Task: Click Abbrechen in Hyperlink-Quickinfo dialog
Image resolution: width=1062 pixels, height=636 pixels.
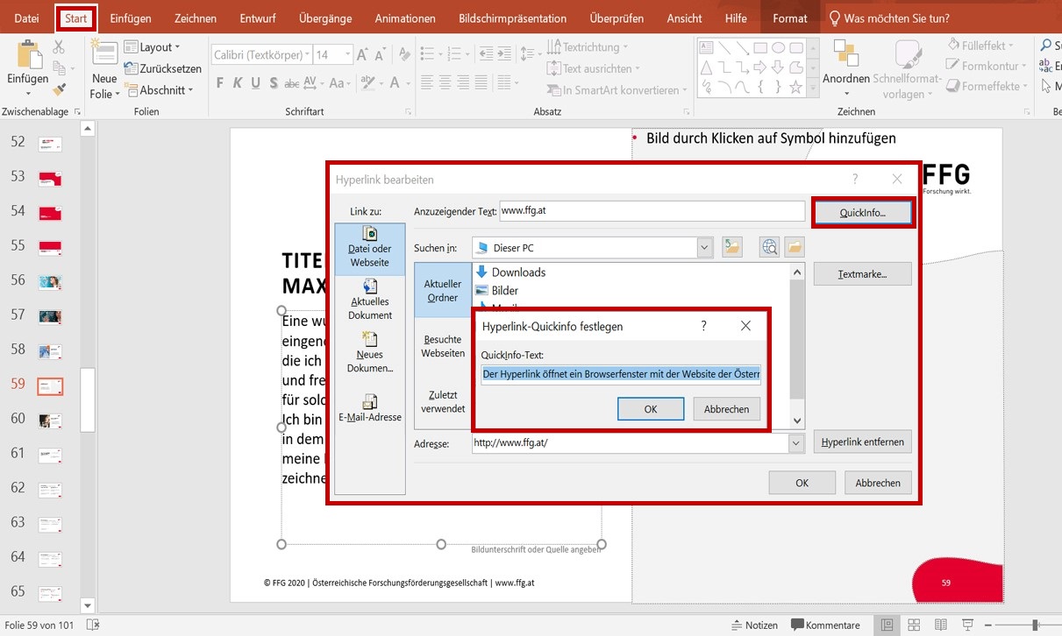Action: pyautogui.click(x=727, y=409)
